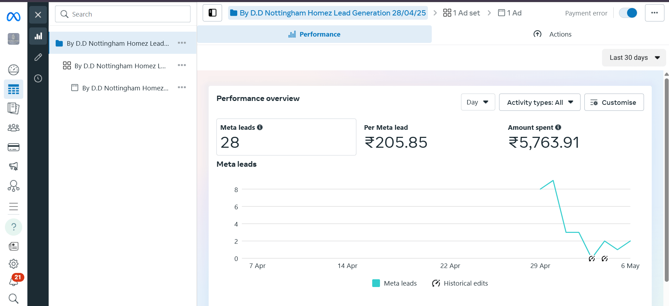Open the Last 30 days date range dropdown
The height and width of the screenshot is (306, 669).
point(634,58)
